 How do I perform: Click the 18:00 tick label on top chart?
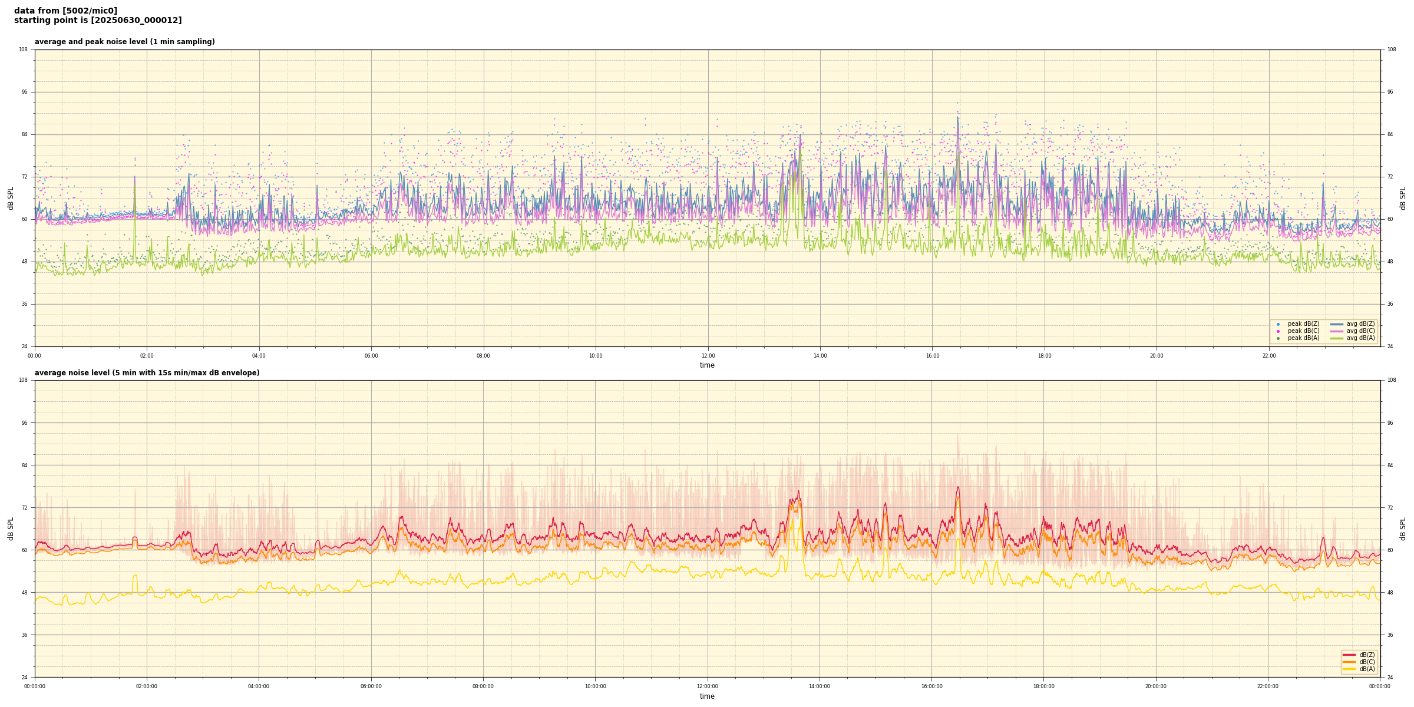[x=1044, y=356]
